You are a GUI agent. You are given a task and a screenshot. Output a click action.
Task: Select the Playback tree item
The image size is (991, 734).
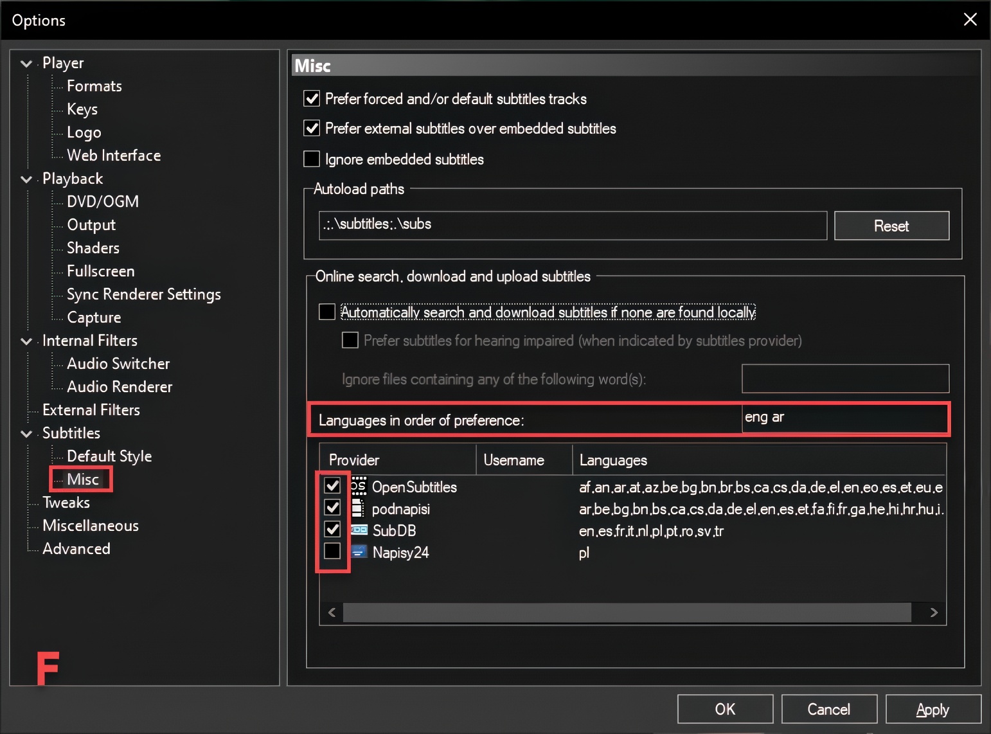click(x=73, y=179)
